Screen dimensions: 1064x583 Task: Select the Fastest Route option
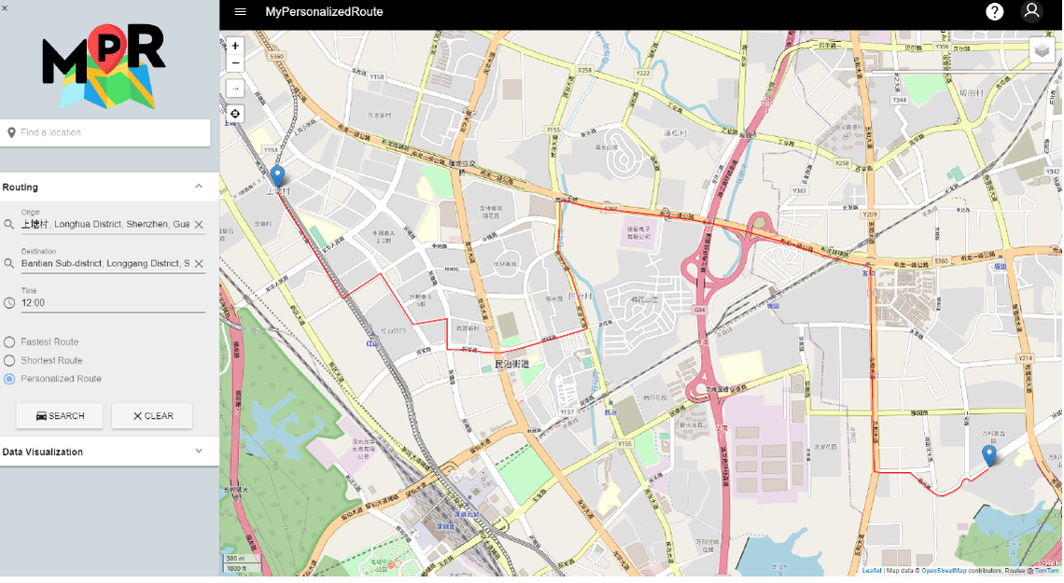point(7,341)
